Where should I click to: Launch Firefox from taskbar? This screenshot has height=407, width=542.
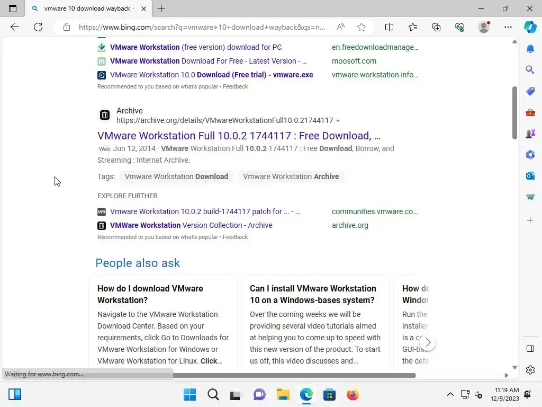pos(353,394)
